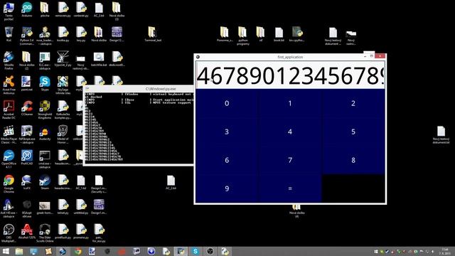Click the taskbar clock and date
The image size is (455, 256).
(444, 251)
